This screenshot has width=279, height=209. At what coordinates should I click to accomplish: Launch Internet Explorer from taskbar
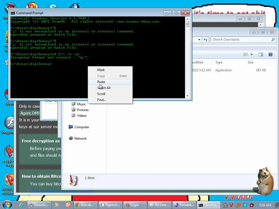(x=22, y=205)
